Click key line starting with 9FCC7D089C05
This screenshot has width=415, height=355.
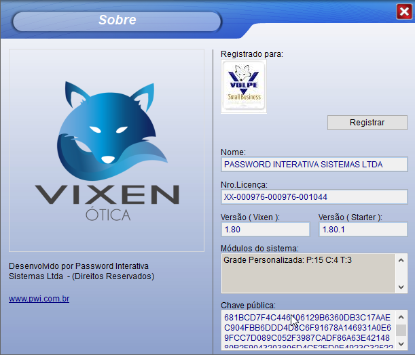[307, 338]
